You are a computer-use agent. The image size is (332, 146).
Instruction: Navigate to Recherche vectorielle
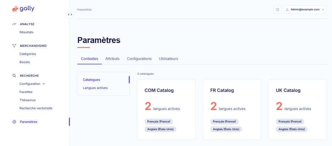36,108
